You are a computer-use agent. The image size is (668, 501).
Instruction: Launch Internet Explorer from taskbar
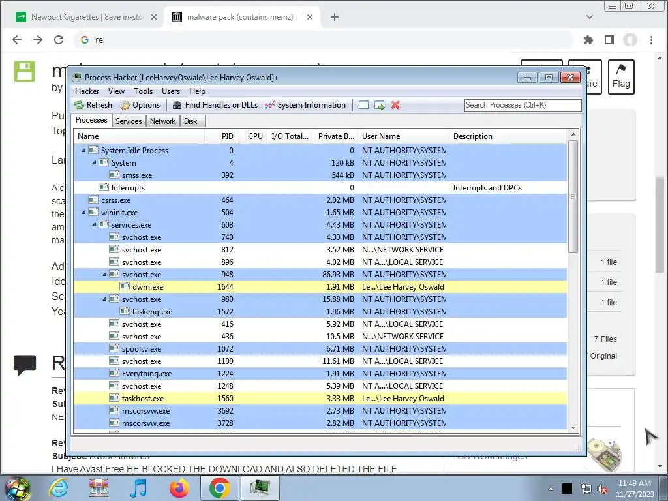click(x=58, y=488)
